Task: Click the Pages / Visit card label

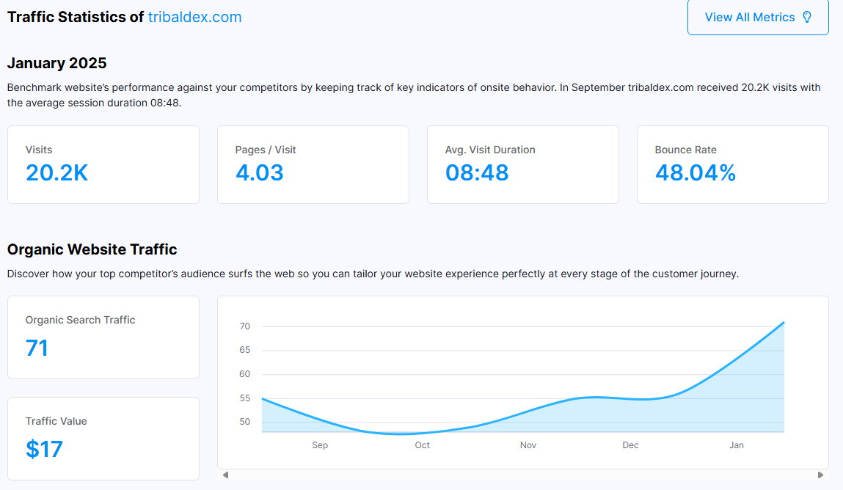Action: (x=266, y=150)
